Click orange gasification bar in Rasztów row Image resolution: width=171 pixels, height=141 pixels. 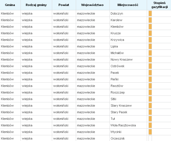[x=150, y=86]
